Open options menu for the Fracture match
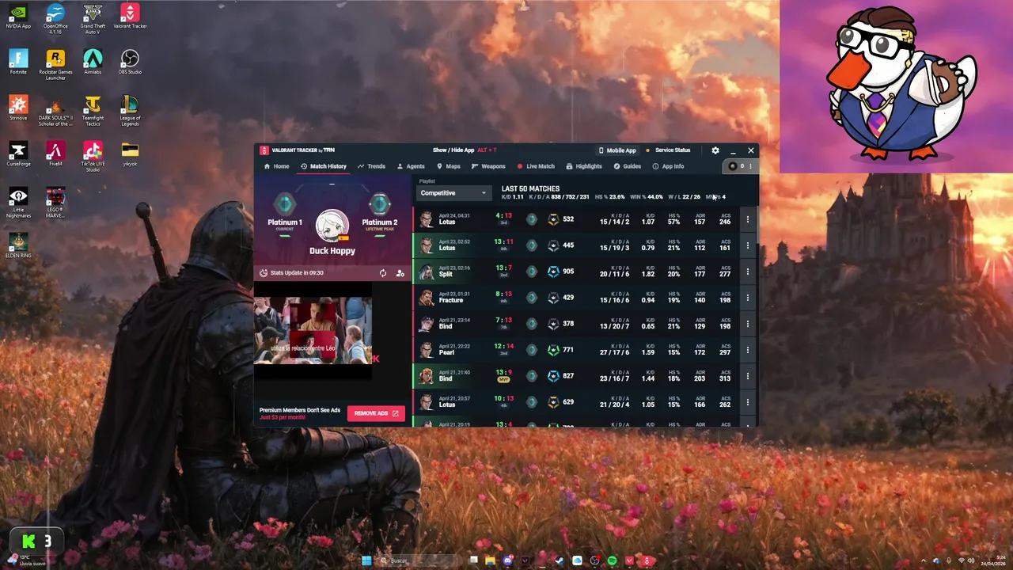This screenshot has height=570, width=1013. [747, 298]
